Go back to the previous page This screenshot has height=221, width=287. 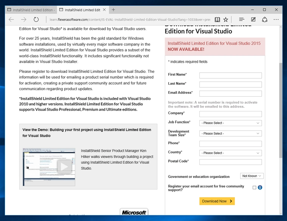pos(11,20)
